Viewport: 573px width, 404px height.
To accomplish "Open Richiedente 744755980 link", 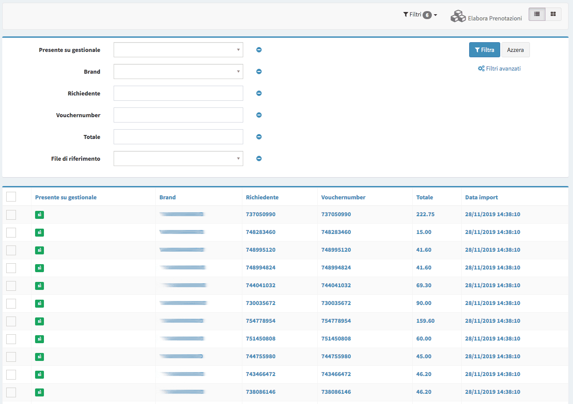I will coord(261,356).
